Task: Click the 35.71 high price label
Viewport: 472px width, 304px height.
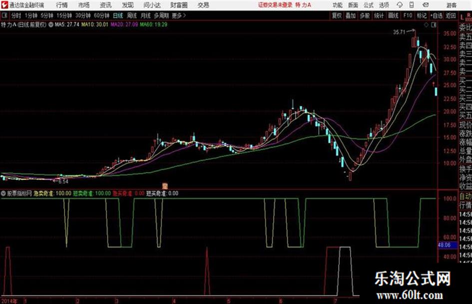Action: pyautogui.click(x=399, y=32)
